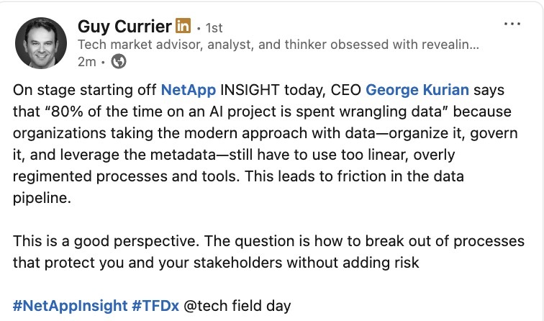Click the gold LinkedIn badge beside the name

click(x=183, y=27)
